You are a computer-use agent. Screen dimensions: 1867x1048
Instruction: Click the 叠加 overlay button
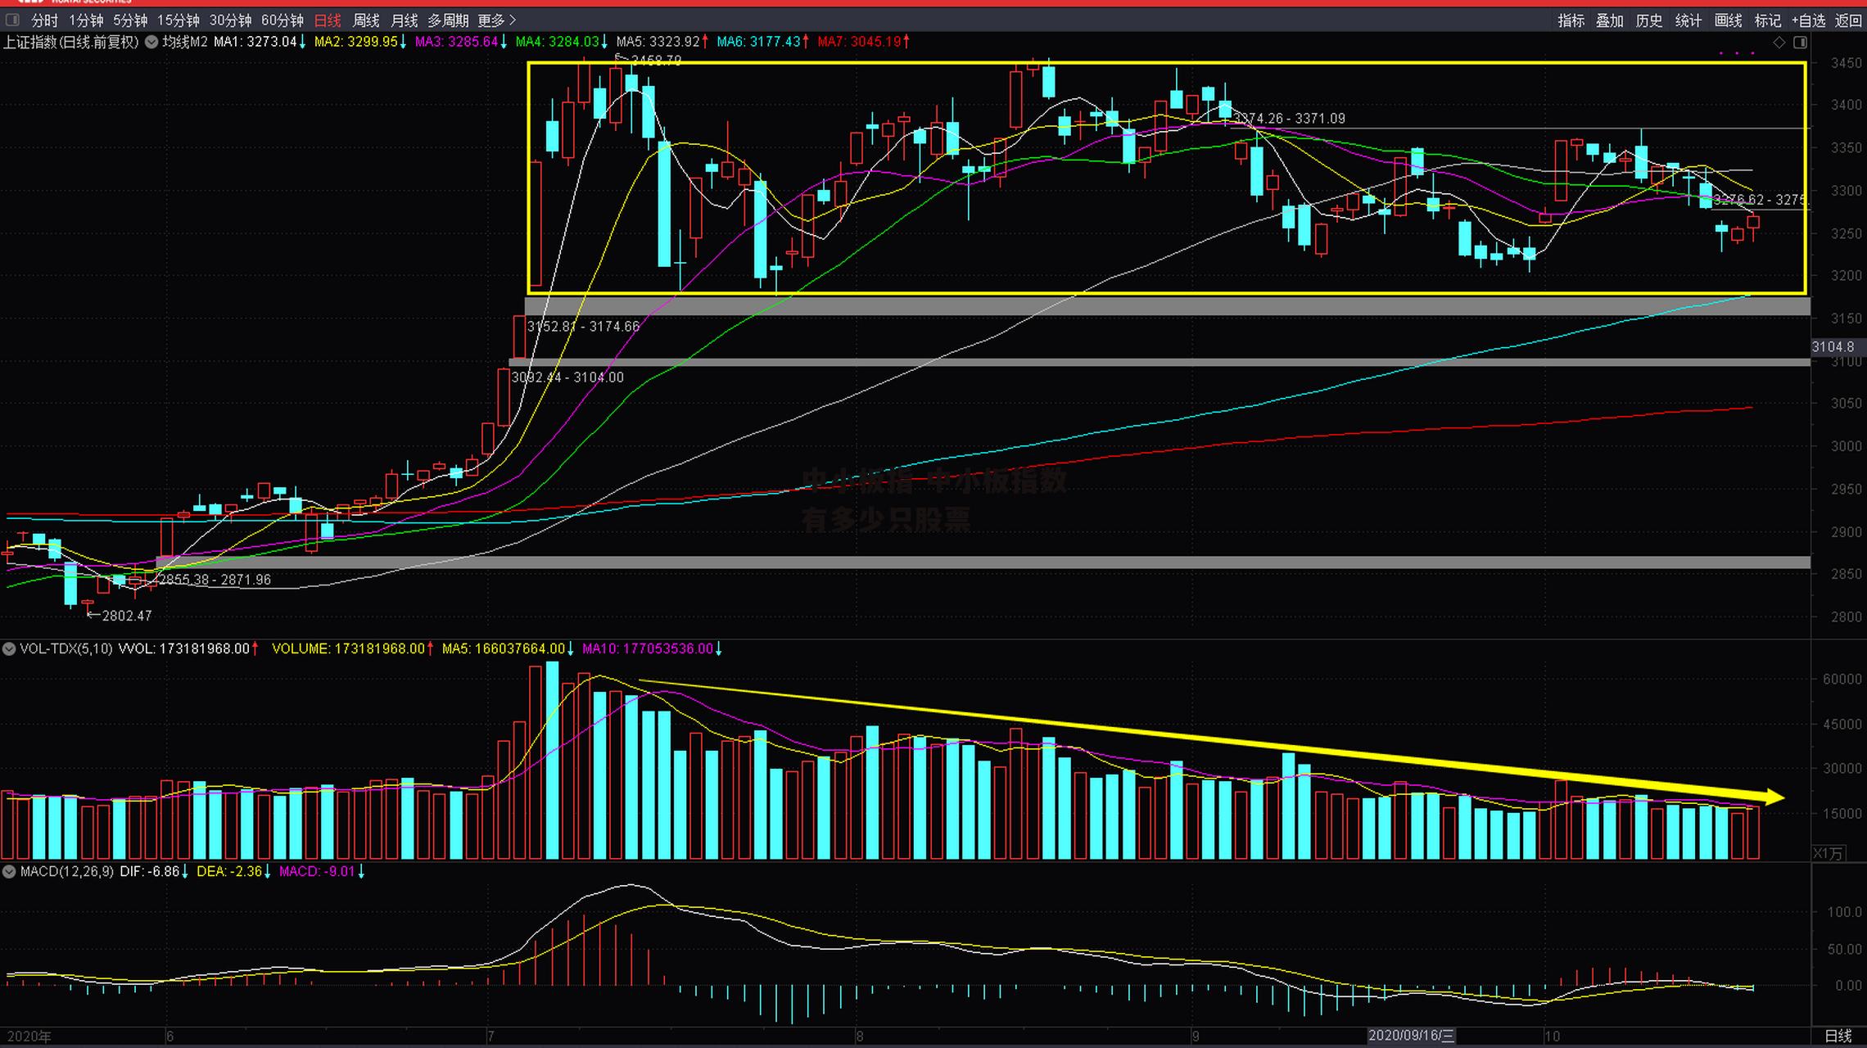[x=1610, y=20]
